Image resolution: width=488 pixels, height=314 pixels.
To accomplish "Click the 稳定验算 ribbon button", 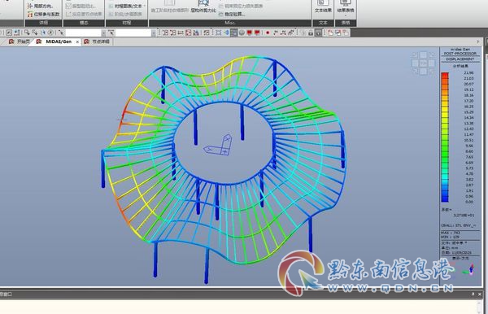I will pyautogui.click(x=232, y=15).
